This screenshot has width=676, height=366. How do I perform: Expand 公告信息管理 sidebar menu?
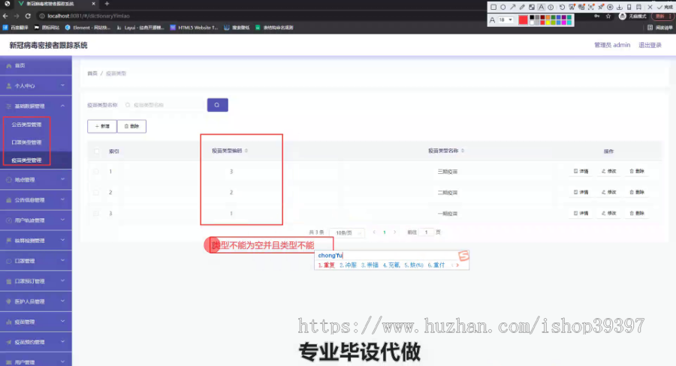pos(36,199)
